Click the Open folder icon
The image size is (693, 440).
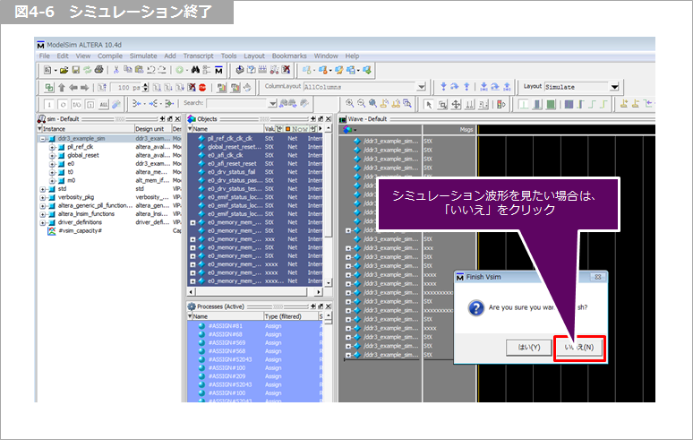click(x=62, y=70)
